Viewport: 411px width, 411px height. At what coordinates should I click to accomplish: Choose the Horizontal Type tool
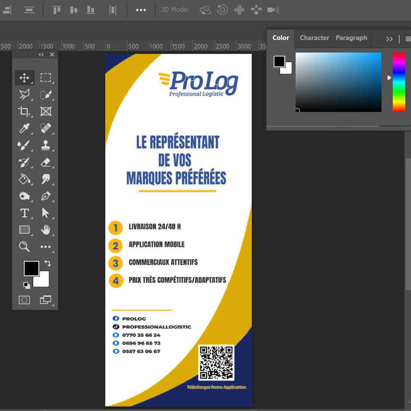[24, 213]
